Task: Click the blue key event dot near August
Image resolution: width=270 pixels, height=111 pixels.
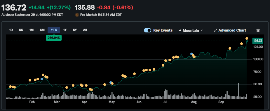Action: click(191, 54)
